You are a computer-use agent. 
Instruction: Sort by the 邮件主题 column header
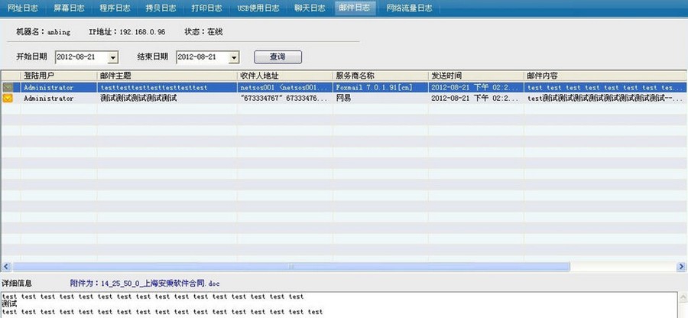point(167,76)
